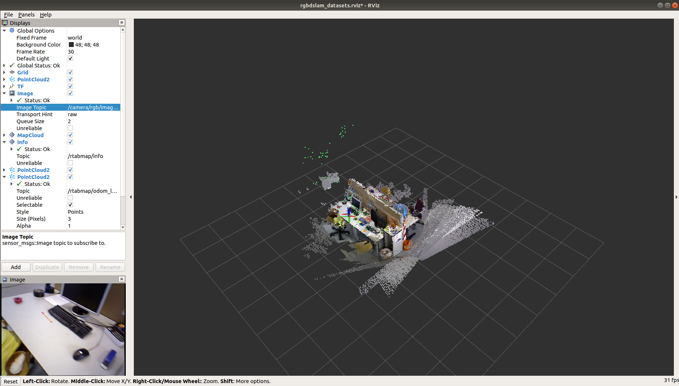Viewport: 679px width, 386px height.
Task: Collapse the Global Options section
Action: [4, 30]
